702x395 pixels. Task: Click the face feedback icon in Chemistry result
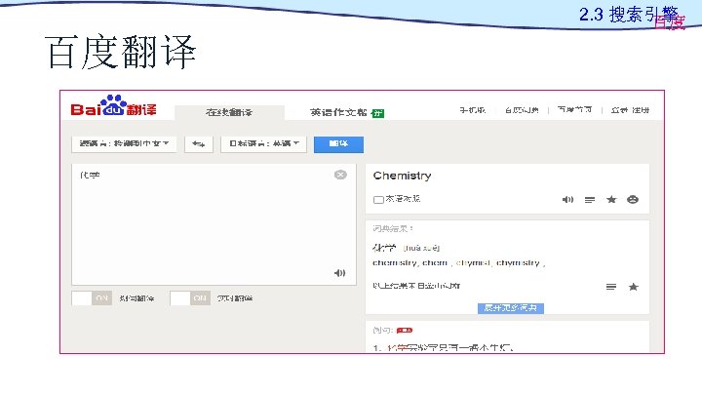click(633, 199)
